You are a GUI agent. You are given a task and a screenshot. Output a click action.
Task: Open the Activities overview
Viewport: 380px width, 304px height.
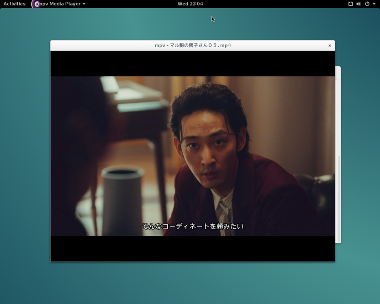point(14,4)
